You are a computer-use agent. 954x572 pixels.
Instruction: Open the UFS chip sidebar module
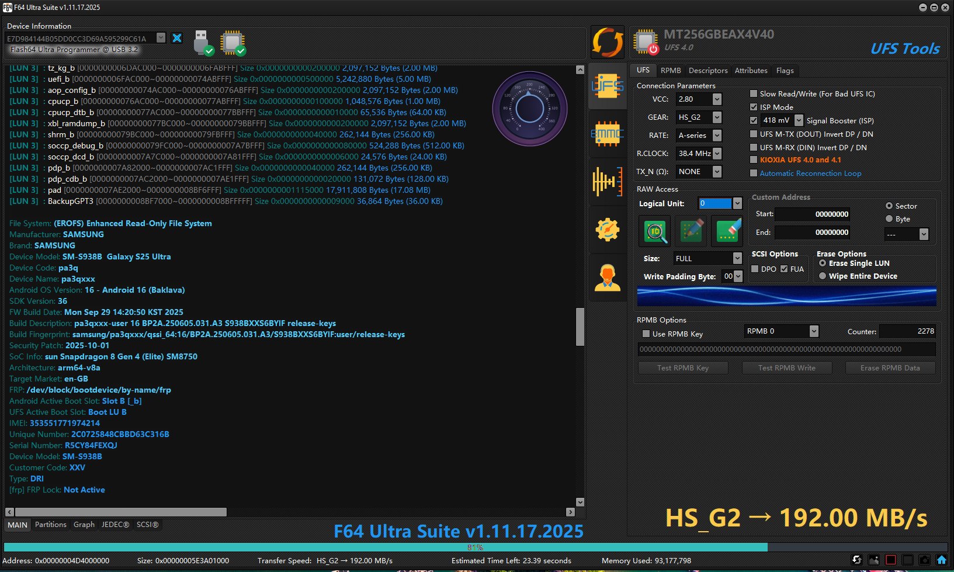pyautogui.click(x=608, y=86)
